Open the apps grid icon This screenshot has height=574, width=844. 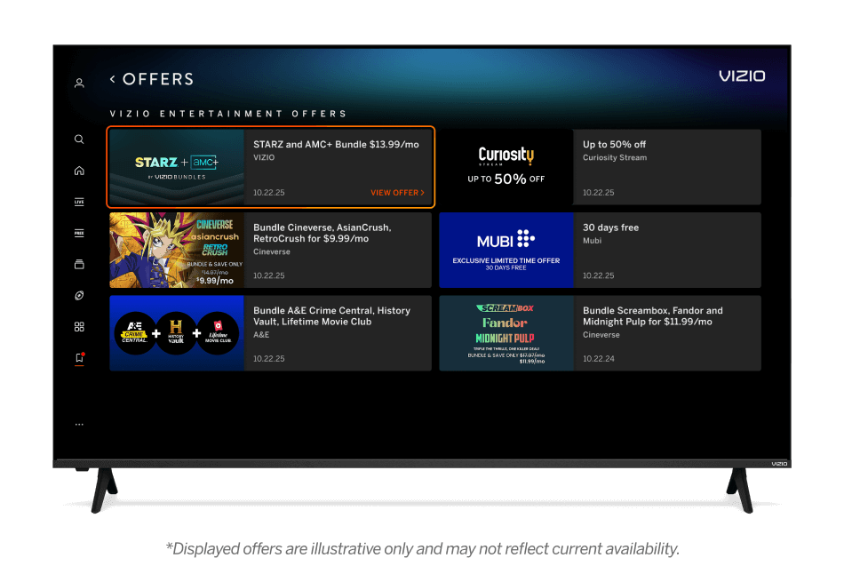[x=79, y=325]
